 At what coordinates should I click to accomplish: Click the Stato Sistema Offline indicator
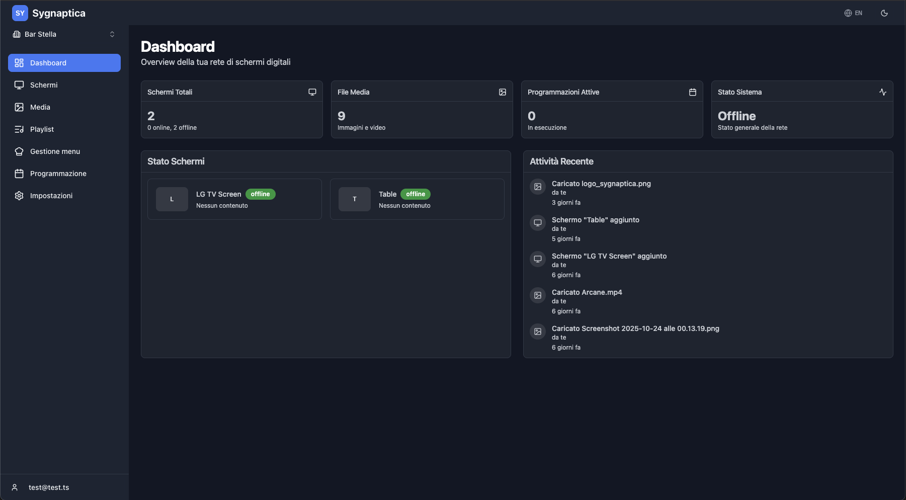tap(736, 116)
